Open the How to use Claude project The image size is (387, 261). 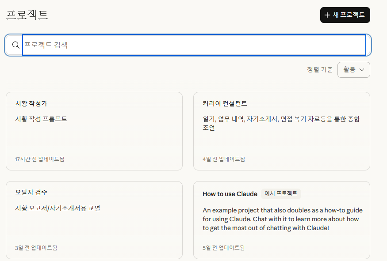230,194
